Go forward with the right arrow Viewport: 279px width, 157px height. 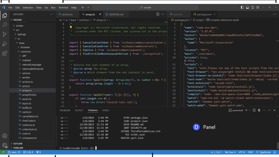[88, 7]
